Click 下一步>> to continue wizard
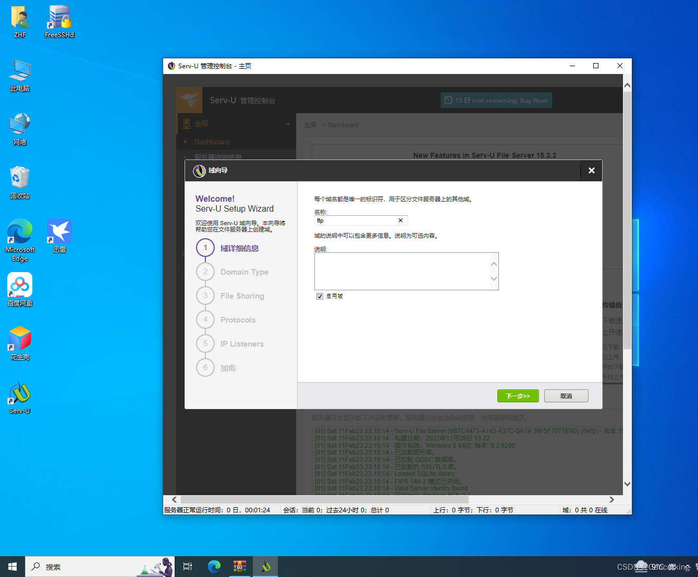 tap(518, 396)
